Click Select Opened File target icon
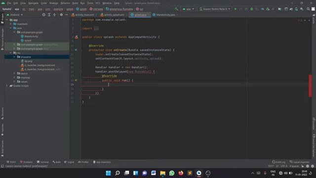Screen dimensions: 316x178 44,15
